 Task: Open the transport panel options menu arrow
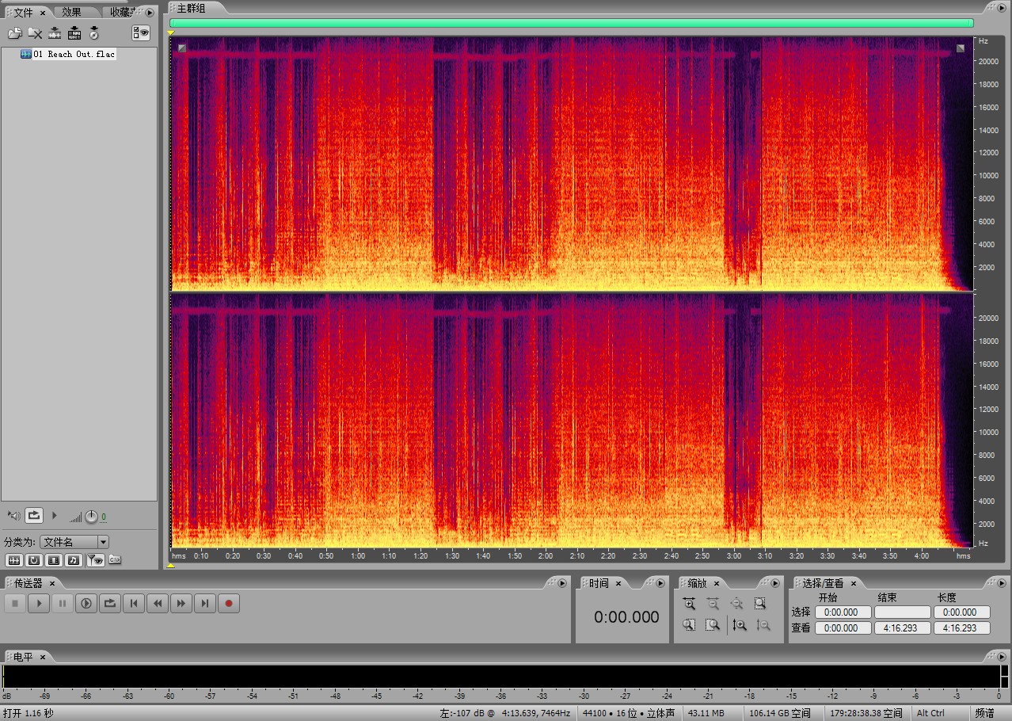562,583
